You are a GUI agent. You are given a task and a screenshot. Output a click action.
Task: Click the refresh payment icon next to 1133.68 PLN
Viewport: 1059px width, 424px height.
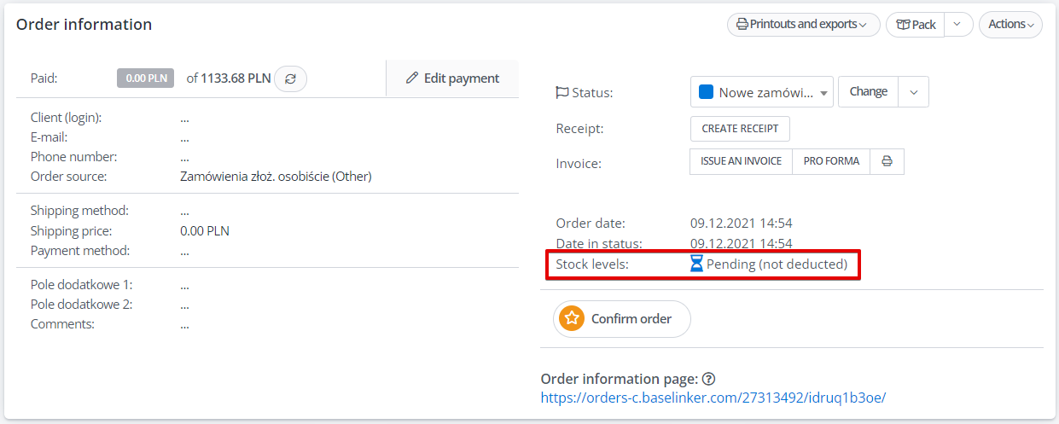291,78
